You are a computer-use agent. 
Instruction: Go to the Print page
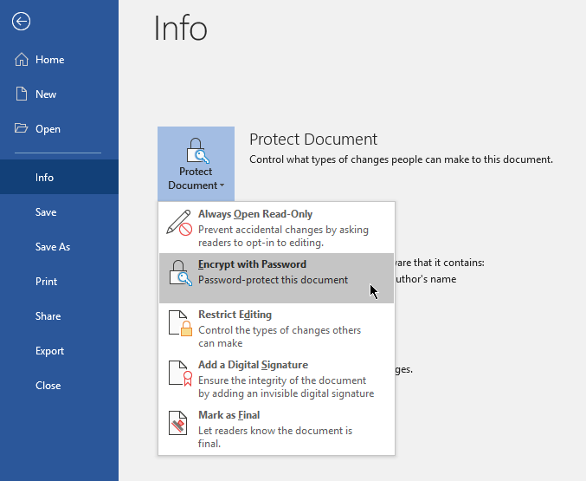click(x=47, y=282)
